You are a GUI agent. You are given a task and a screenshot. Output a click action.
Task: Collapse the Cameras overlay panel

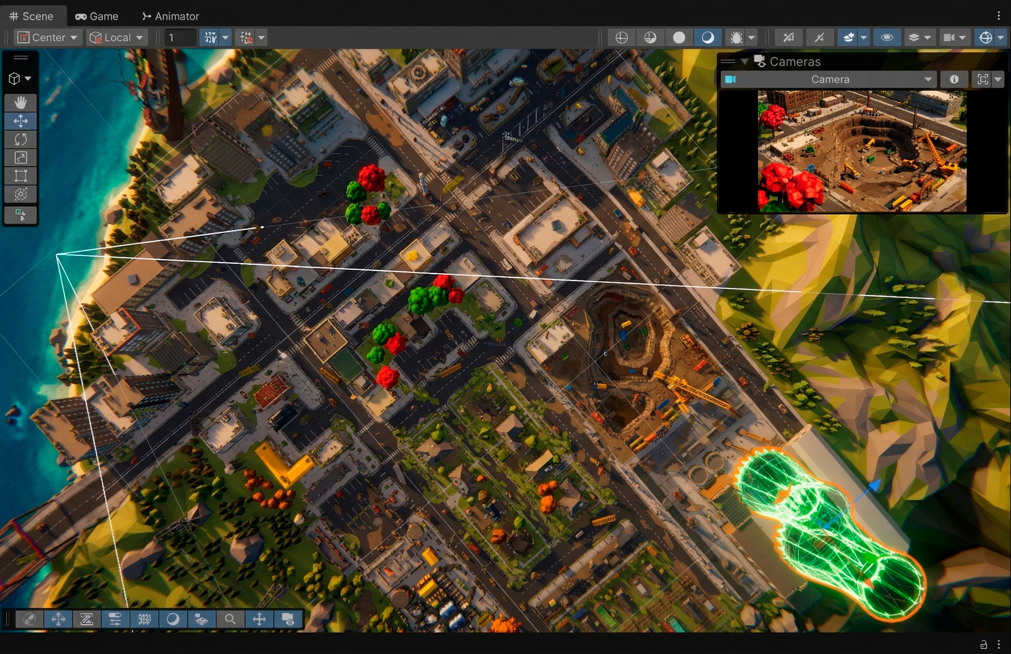pyautogui.click(x=744, y=62)
